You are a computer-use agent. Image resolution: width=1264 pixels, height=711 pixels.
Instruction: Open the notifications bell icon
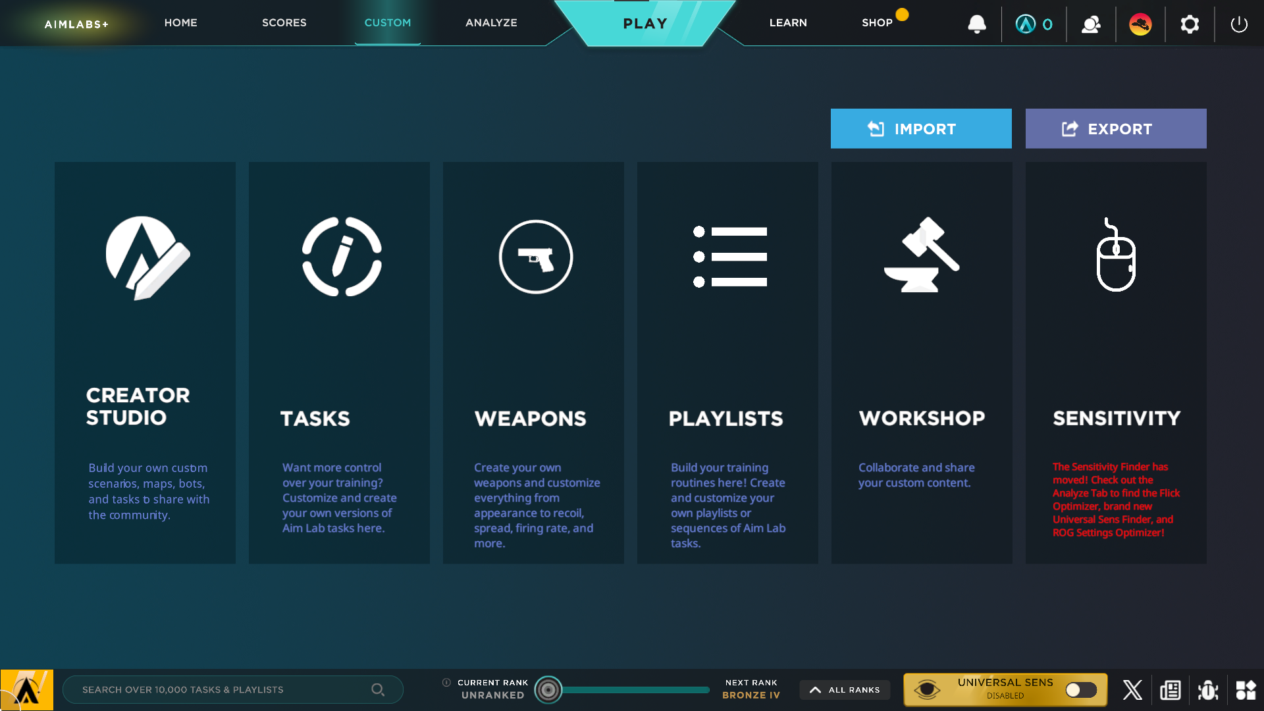pyautogui.click(x=977, y=24)
